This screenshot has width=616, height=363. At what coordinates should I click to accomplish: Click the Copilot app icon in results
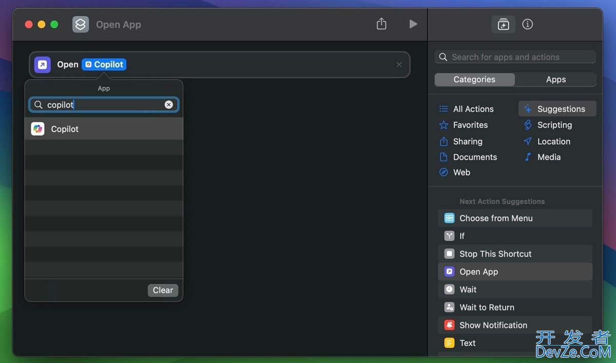click(38, 129)
